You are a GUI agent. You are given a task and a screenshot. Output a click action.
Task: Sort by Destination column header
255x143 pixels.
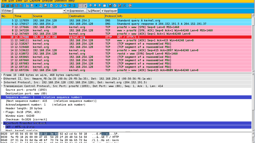point(87,16)
